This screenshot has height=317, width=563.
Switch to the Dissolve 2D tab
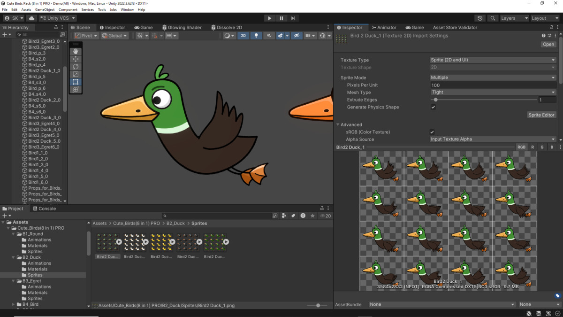(227, 28)
